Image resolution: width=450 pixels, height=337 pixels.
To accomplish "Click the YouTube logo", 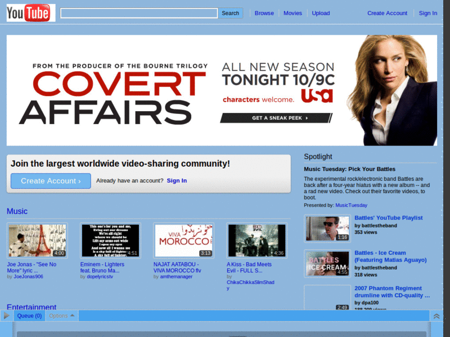I will click(31, 13).
